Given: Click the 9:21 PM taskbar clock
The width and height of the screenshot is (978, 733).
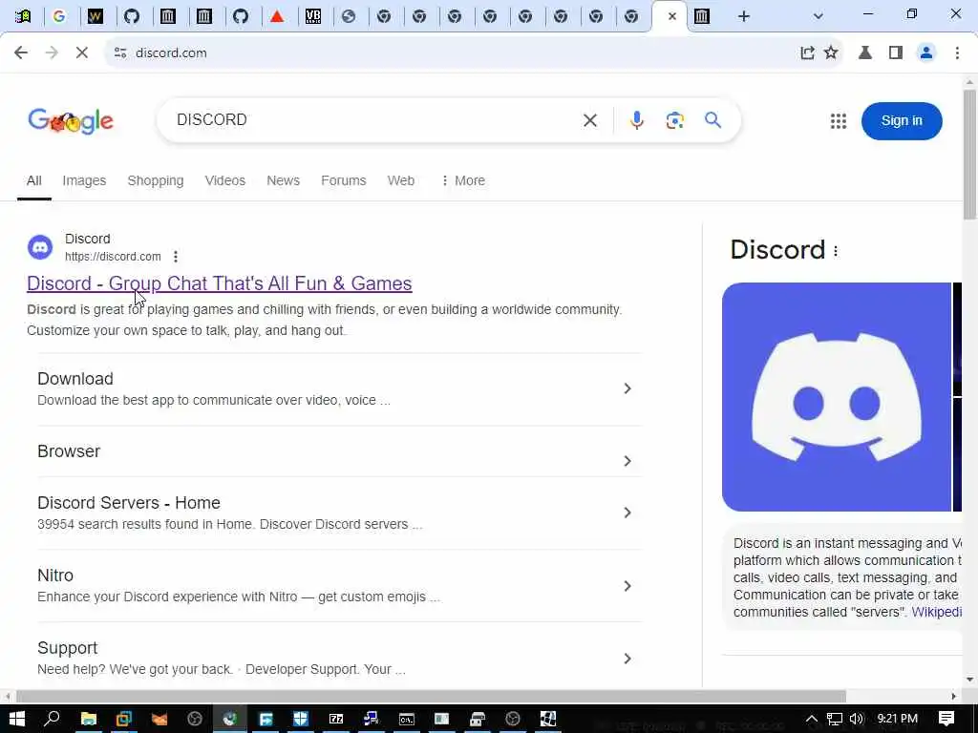Looking at the screenshot, I should click(897, 719).
